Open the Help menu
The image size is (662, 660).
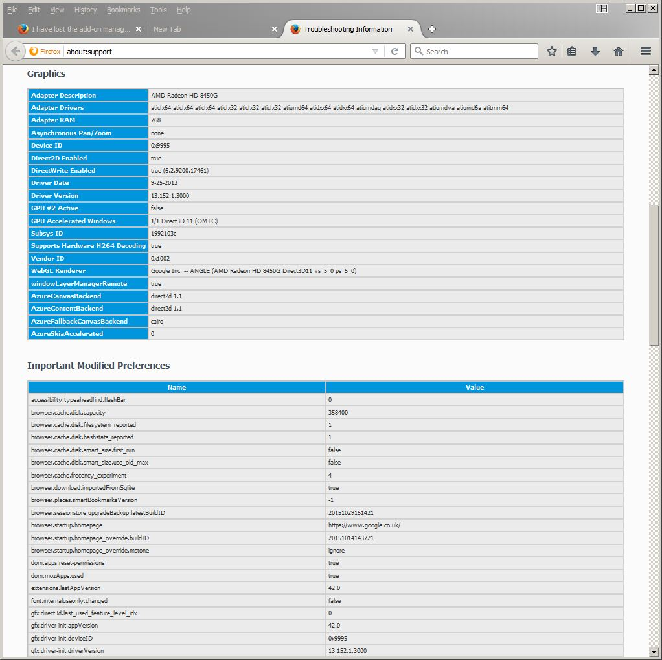tap(184, 10)
